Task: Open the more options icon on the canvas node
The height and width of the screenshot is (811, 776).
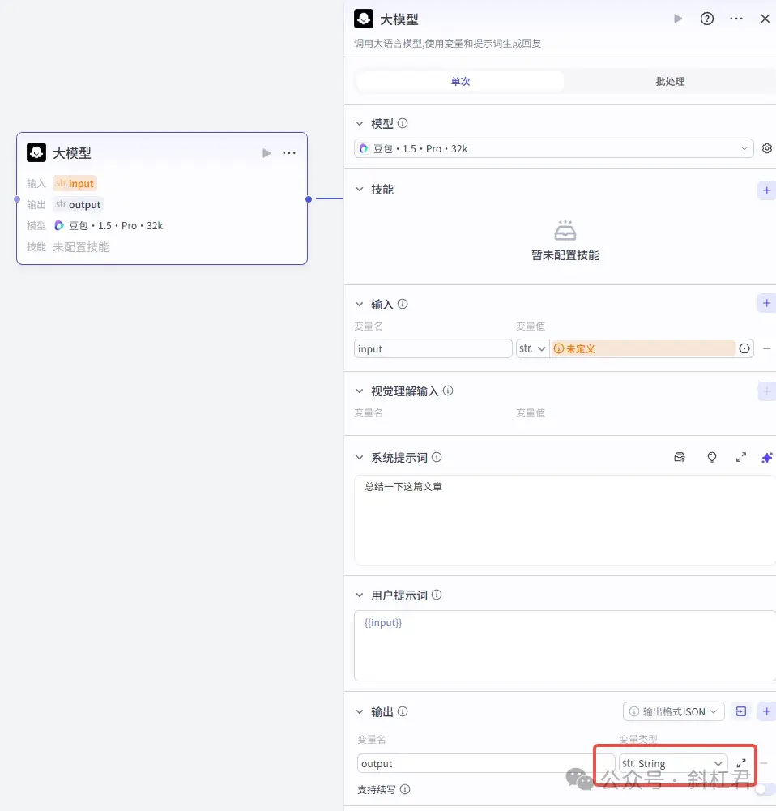Action: [289, 152]
